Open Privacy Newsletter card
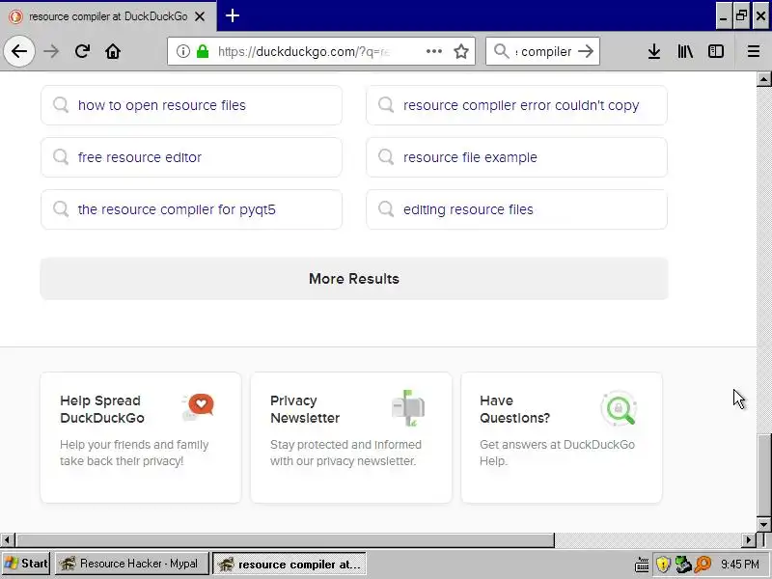Image resolution: width=772 pixels, height=579 pixels. [351, 438]
